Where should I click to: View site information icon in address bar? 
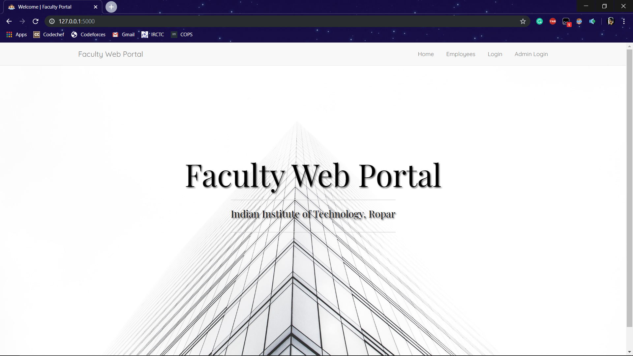click(x=52, y=21)
